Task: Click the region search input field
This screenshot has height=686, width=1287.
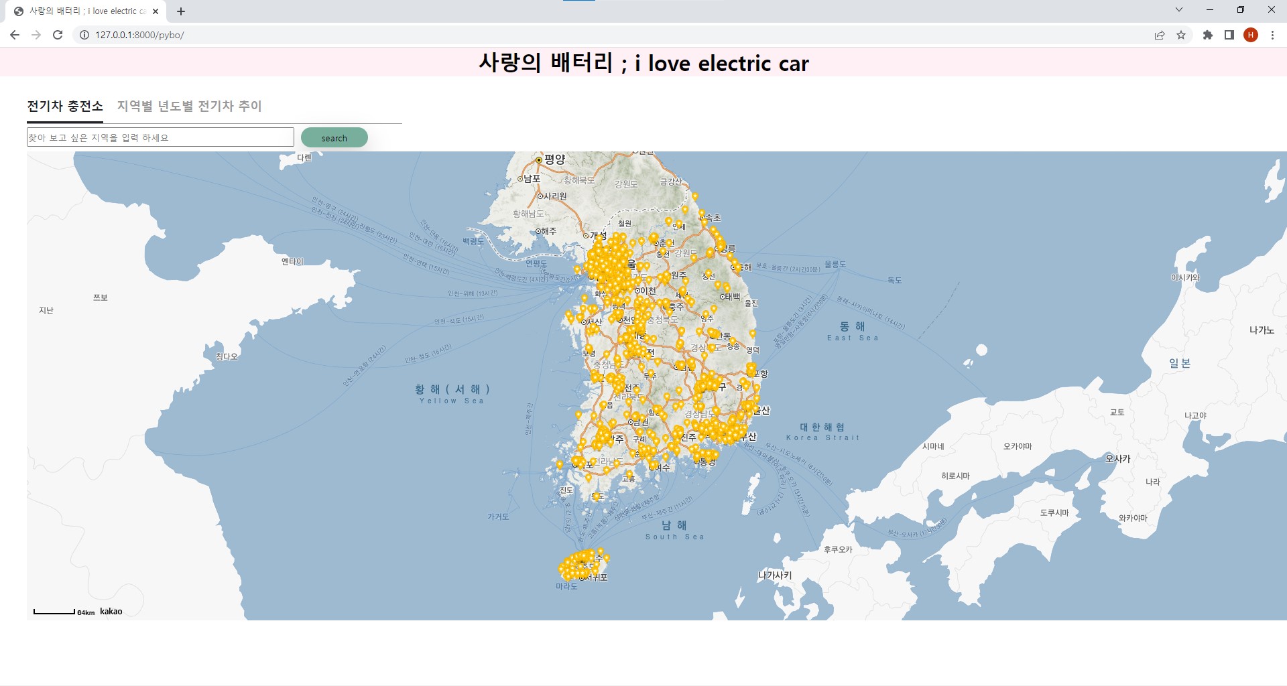Action: [160, 137]
